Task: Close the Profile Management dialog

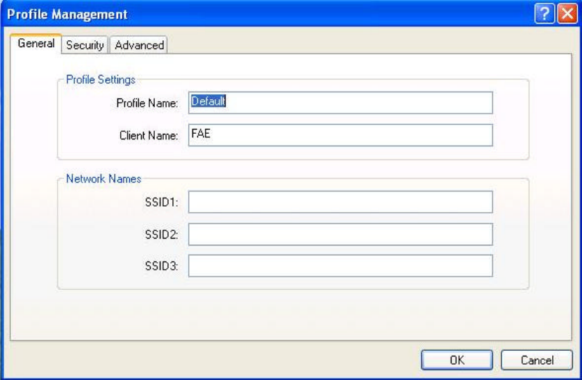Action: (x=567, y=14)
